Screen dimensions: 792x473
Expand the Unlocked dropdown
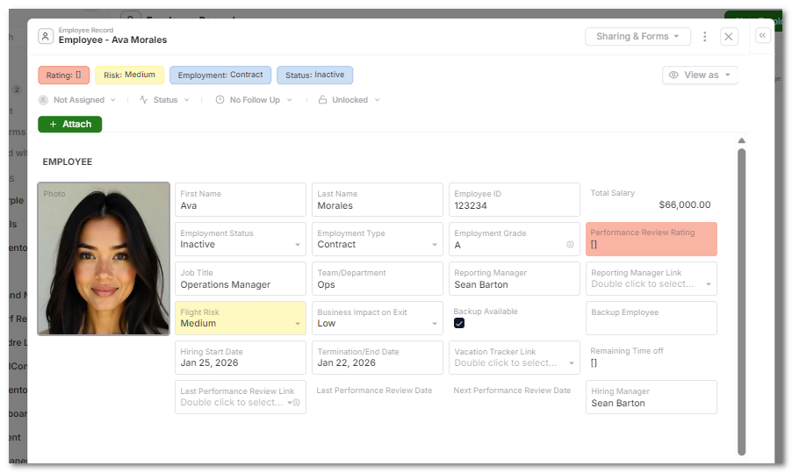pyautogui.click(x=378, y=100)
